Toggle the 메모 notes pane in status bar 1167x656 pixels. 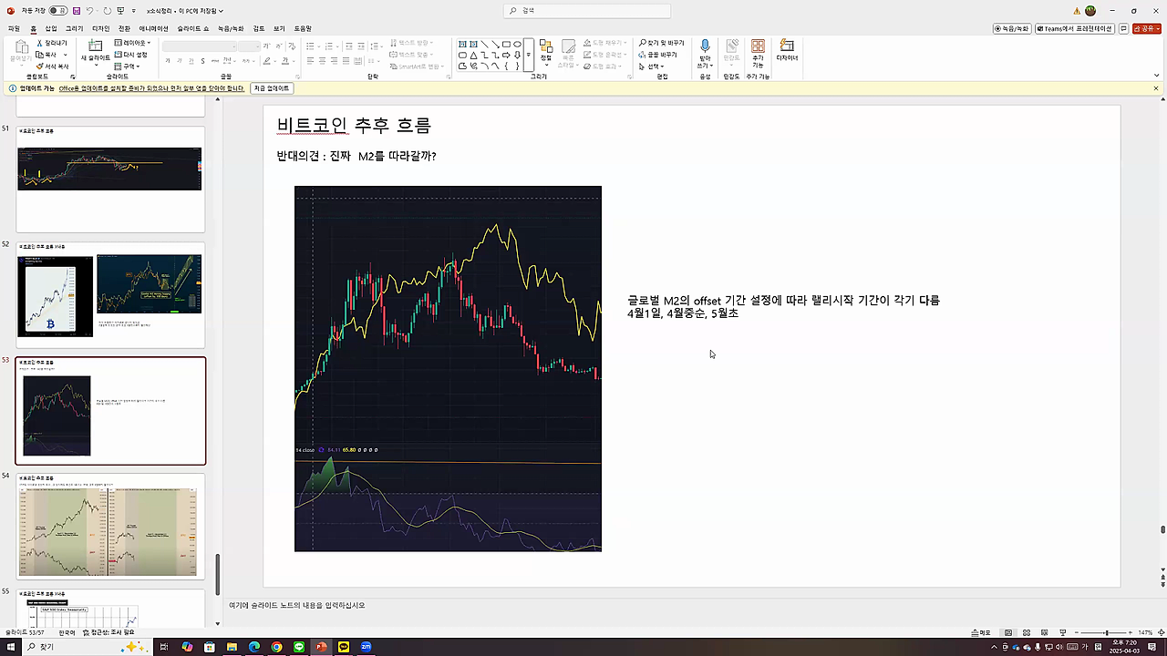[981, 632]
